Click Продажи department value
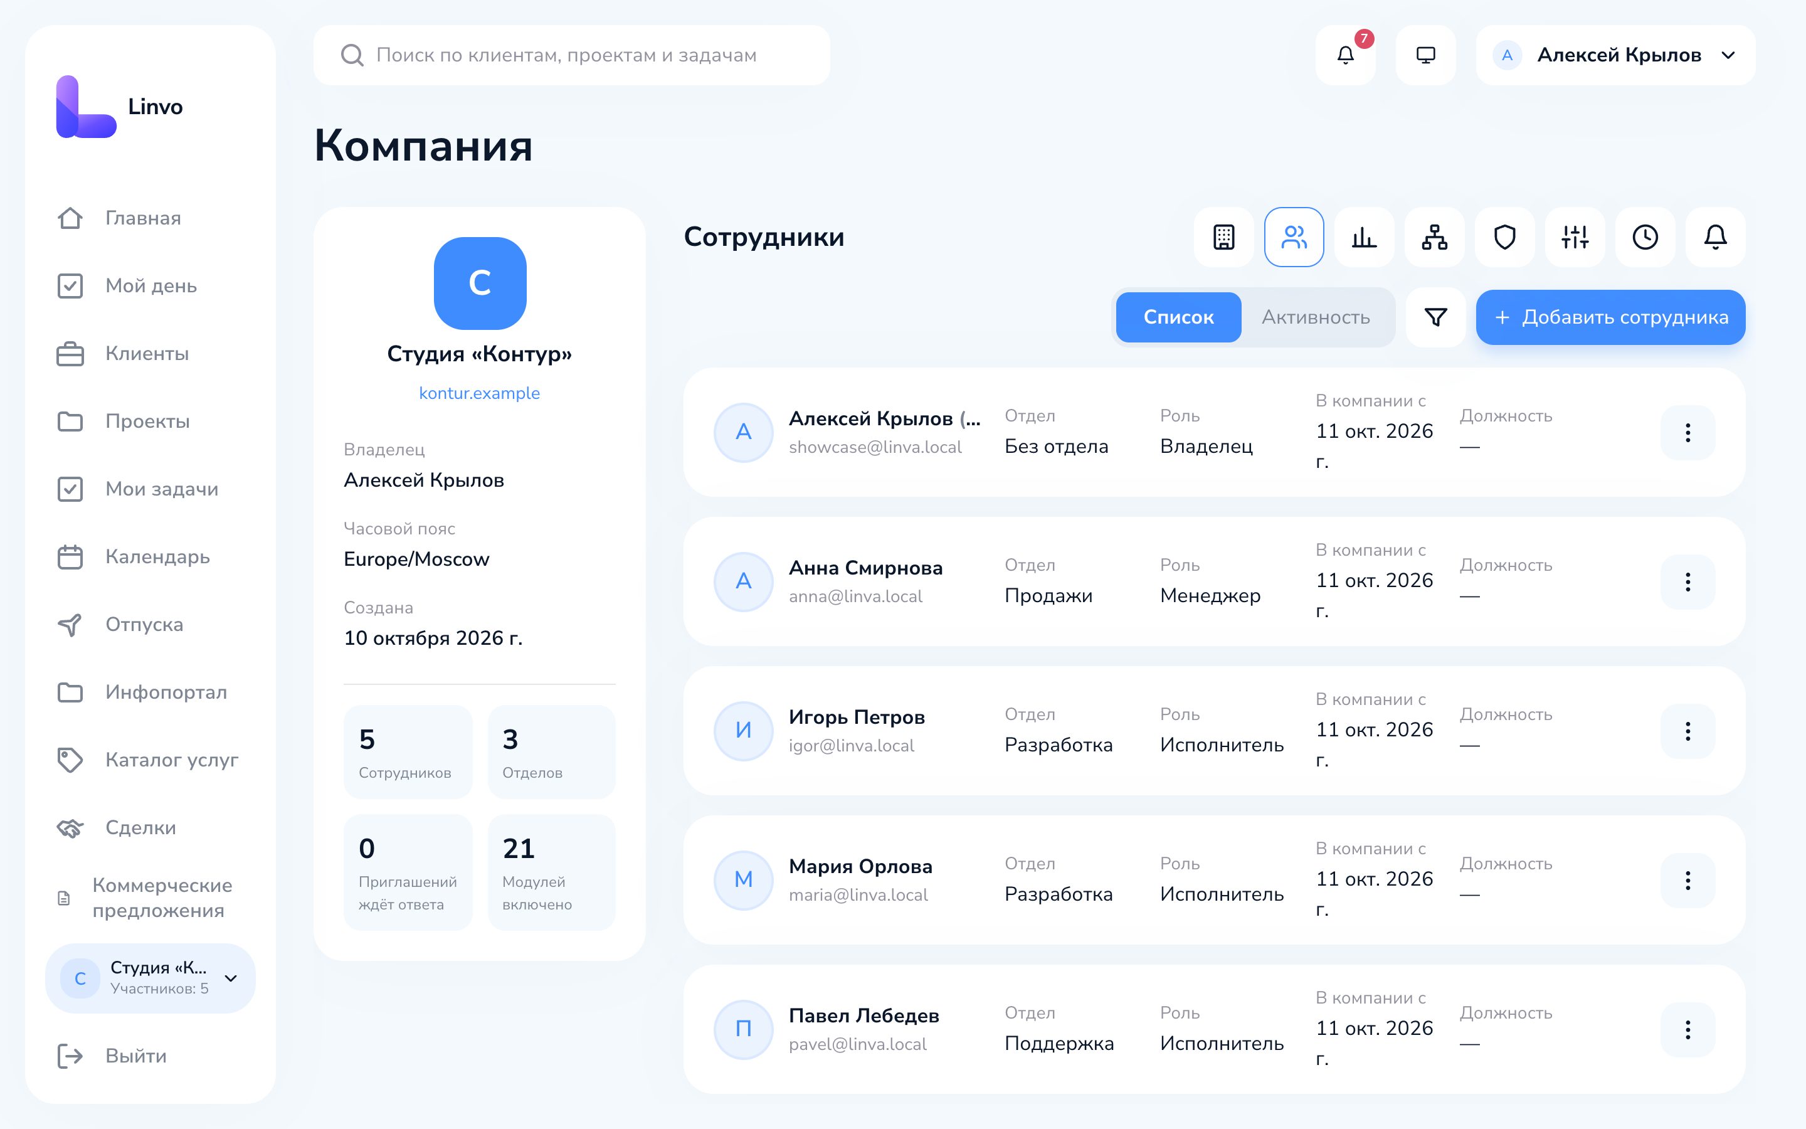1806x1129 pixels. pyautogui.click(x=1048, y=596)
